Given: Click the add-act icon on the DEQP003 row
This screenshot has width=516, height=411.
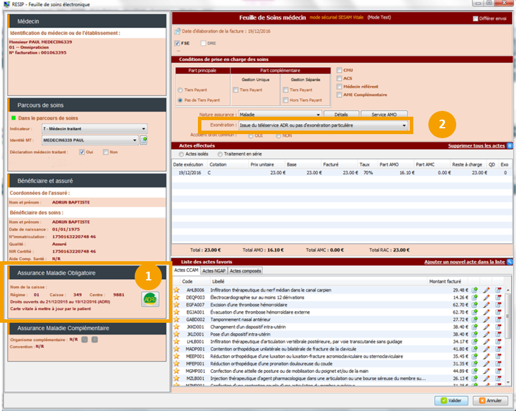Looking at the screenshot, I should (474, 297).
